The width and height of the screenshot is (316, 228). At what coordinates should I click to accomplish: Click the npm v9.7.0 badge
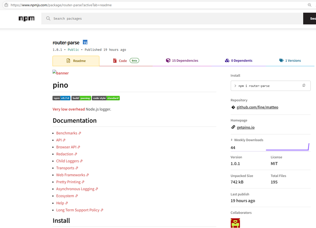[x=61, y=98]
